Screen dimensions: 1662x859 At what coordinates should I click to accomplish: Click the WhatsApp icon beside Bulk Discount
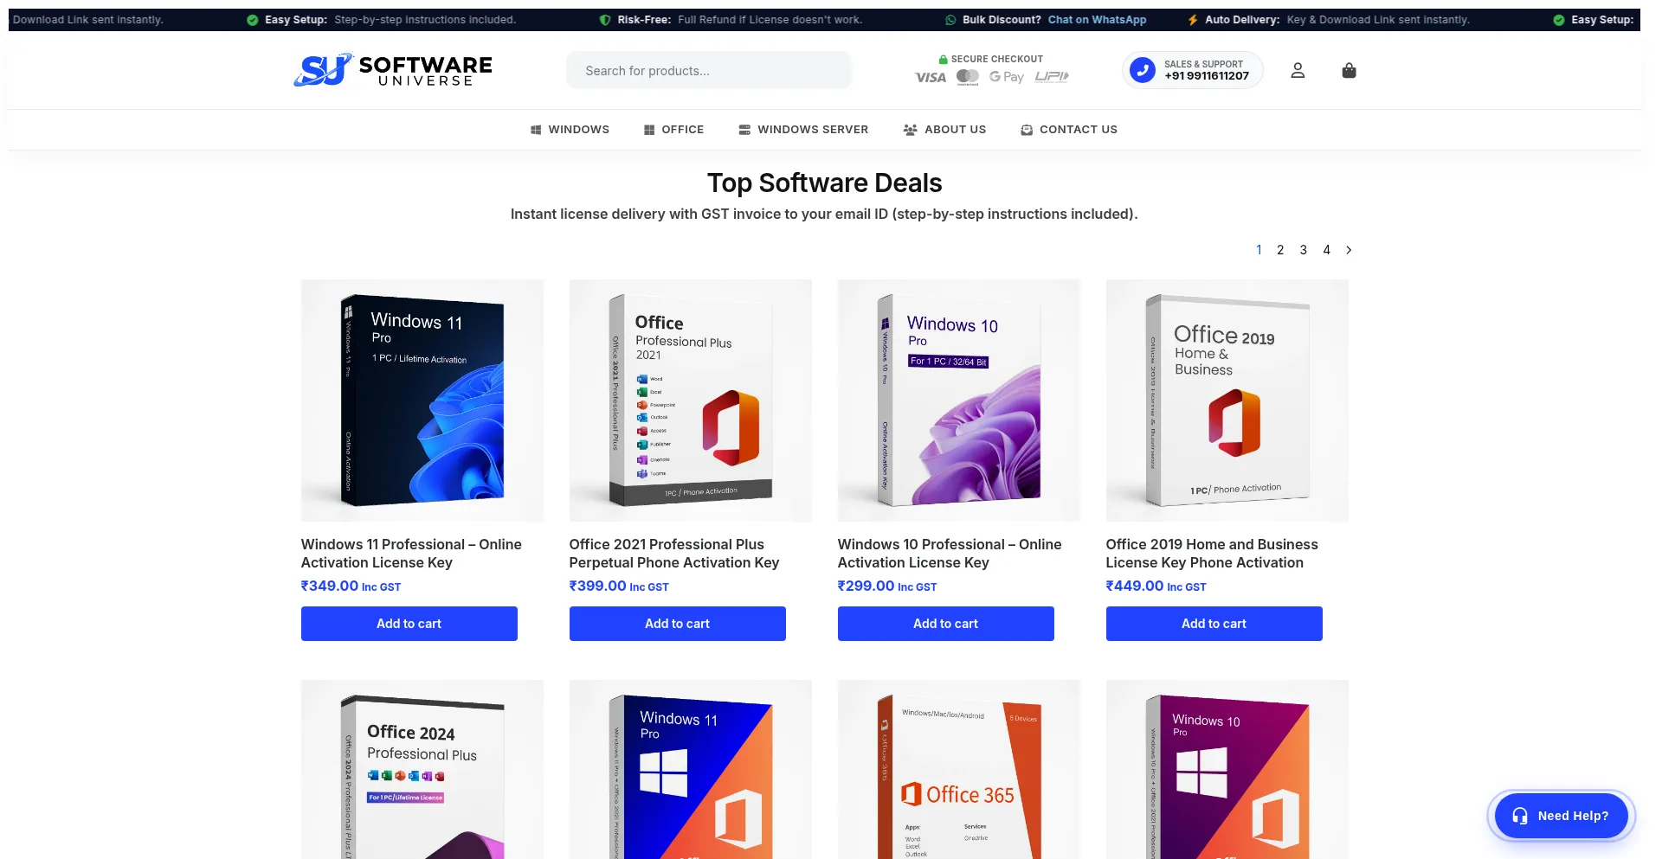pos(950,20)
